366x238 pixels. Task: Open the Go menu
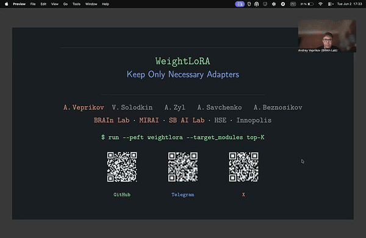(65, 4)
